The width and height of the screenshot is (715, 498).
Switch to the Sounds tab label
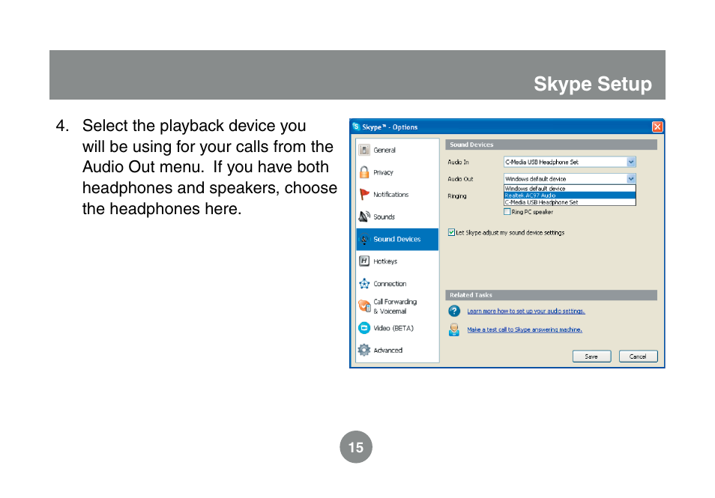pos(384,217)
